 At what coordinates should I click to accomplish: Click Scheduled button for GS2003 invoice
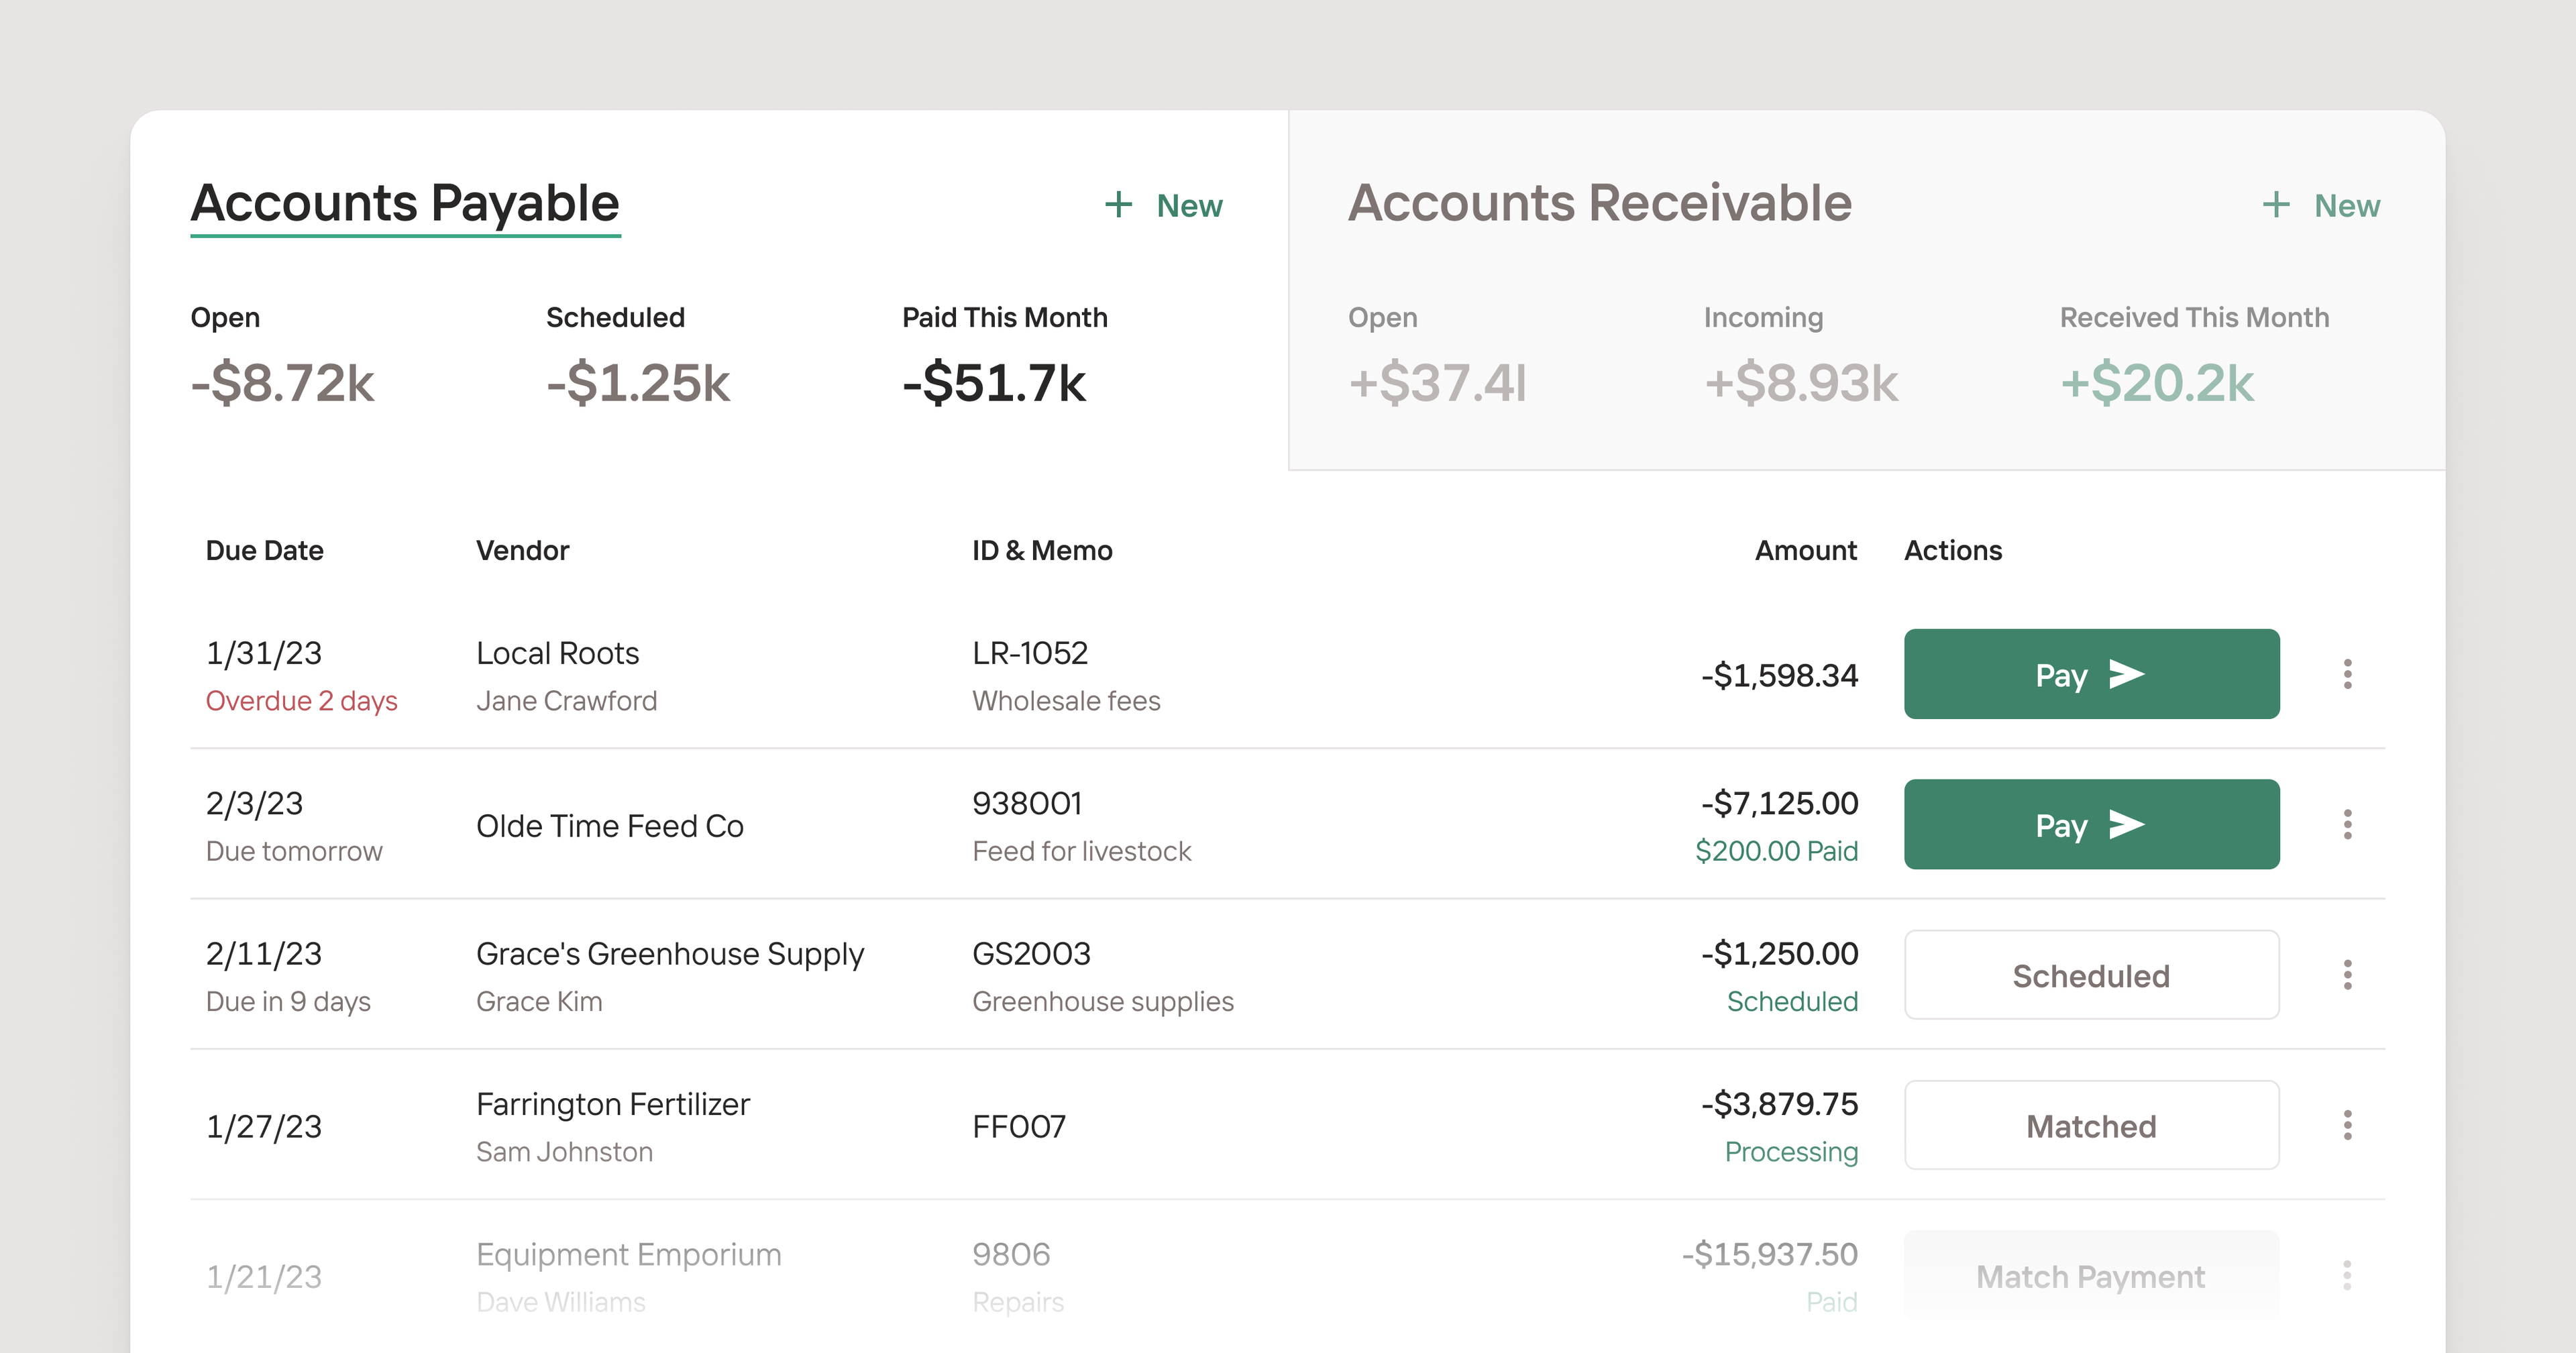click(2091, 975)
